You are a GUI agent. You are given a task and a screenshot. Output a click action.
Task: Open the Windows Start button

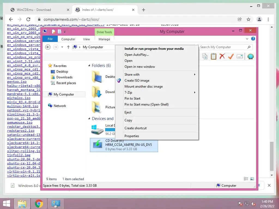pyautogui.click(x=7, y=204)
